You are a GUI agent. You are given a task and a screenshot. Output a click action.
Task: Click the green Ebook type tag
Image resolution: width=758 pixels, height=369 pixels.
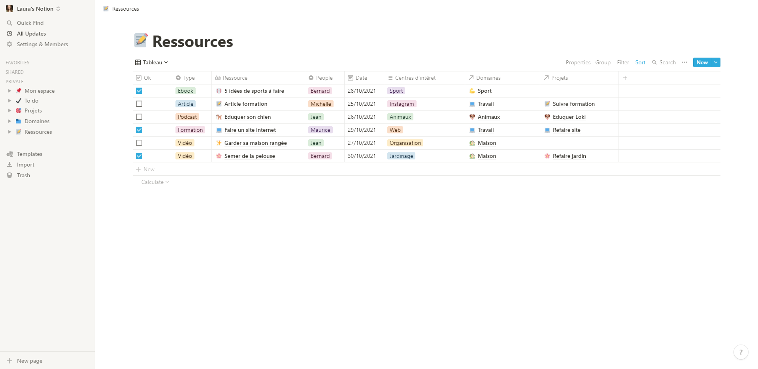[x=185, y=91]
